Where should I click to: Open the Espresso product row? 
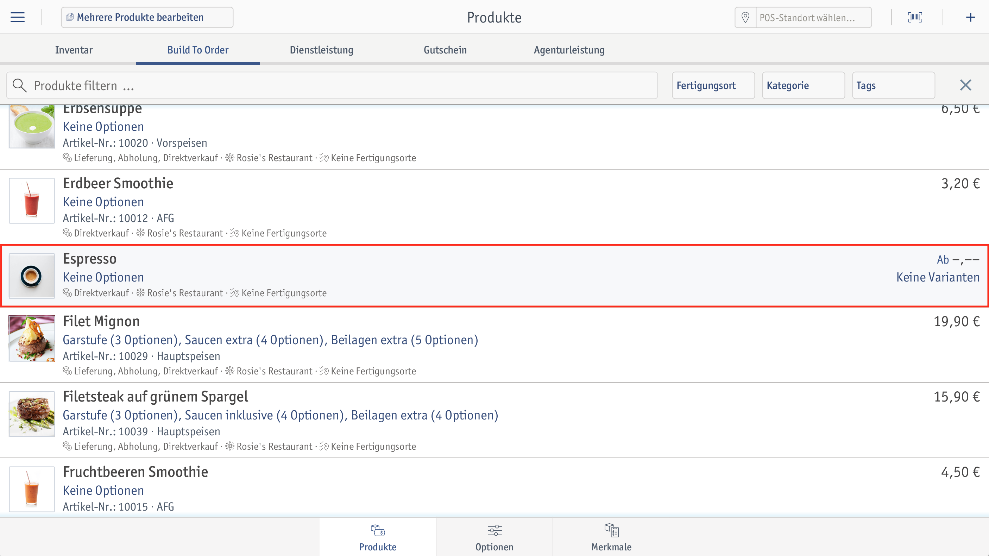(x=494, y=276)
